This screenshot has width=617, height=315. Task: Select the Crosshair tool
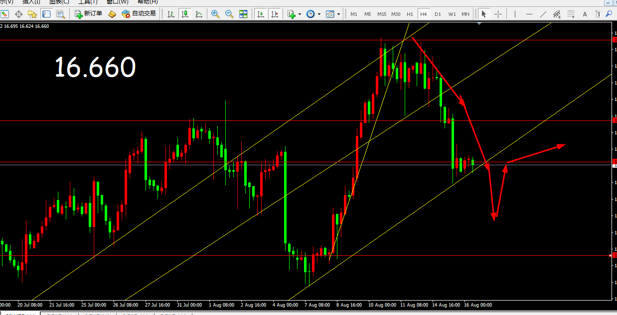(497, 14)
